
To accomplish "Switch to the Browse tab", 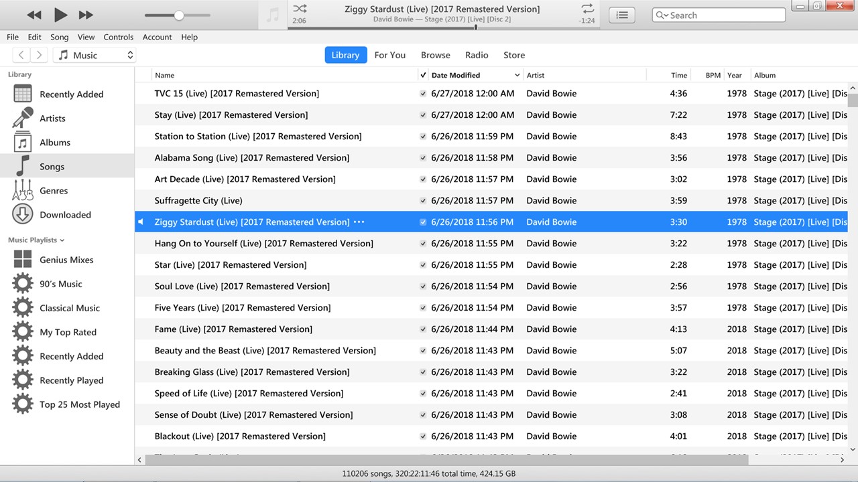I will pos(436,55).
